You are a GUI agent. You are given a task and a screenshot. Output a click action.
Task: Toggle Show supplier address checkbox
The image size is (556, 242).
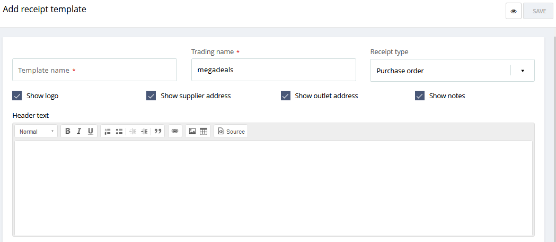[151, 96]
